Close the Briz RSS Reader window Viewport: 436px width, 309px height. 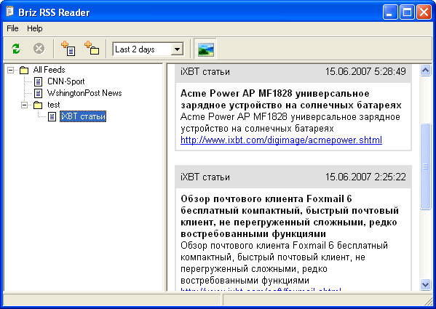coord(424,12)
